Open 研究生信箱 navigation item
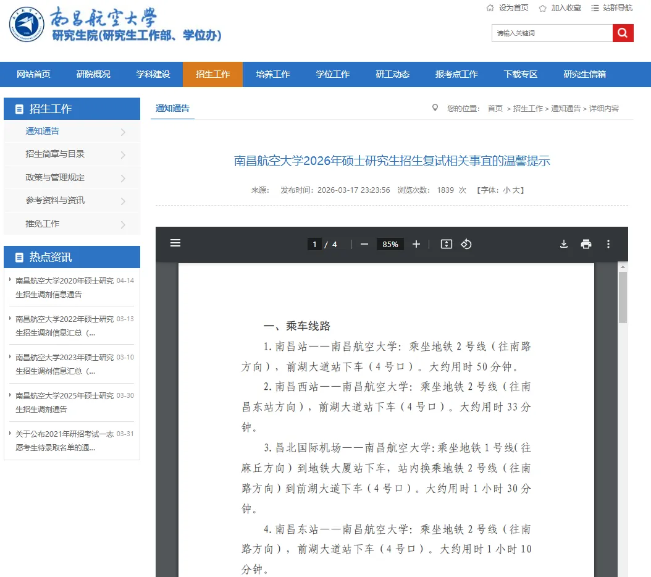This screenshot has width=651, height=577. pyautogui.click(x=584, y=74)
